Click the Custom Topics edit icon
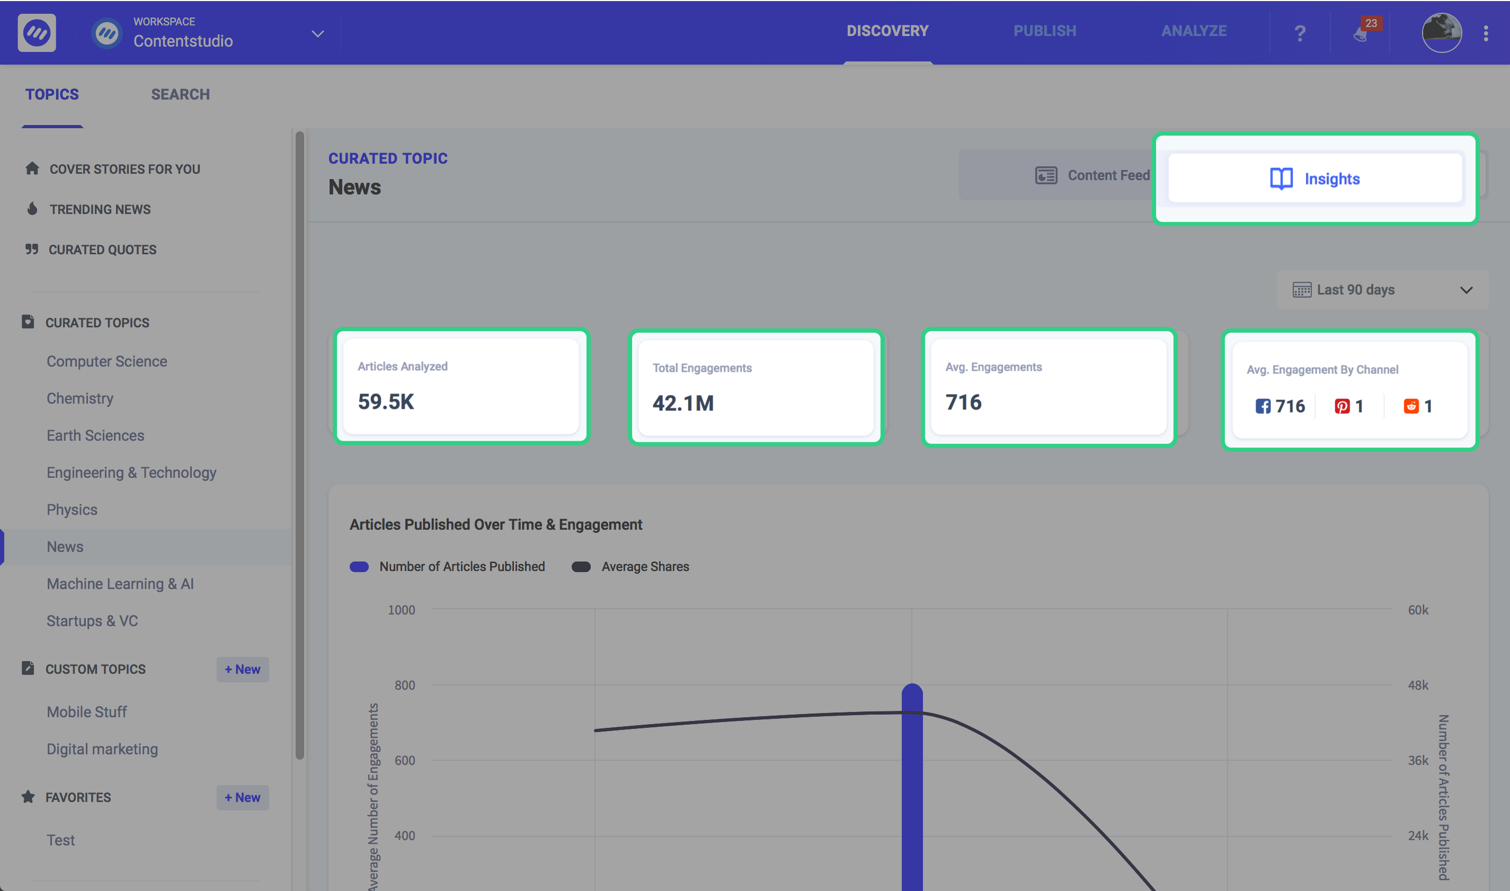This screenshot has height=891, width=1510. (28, 669)
